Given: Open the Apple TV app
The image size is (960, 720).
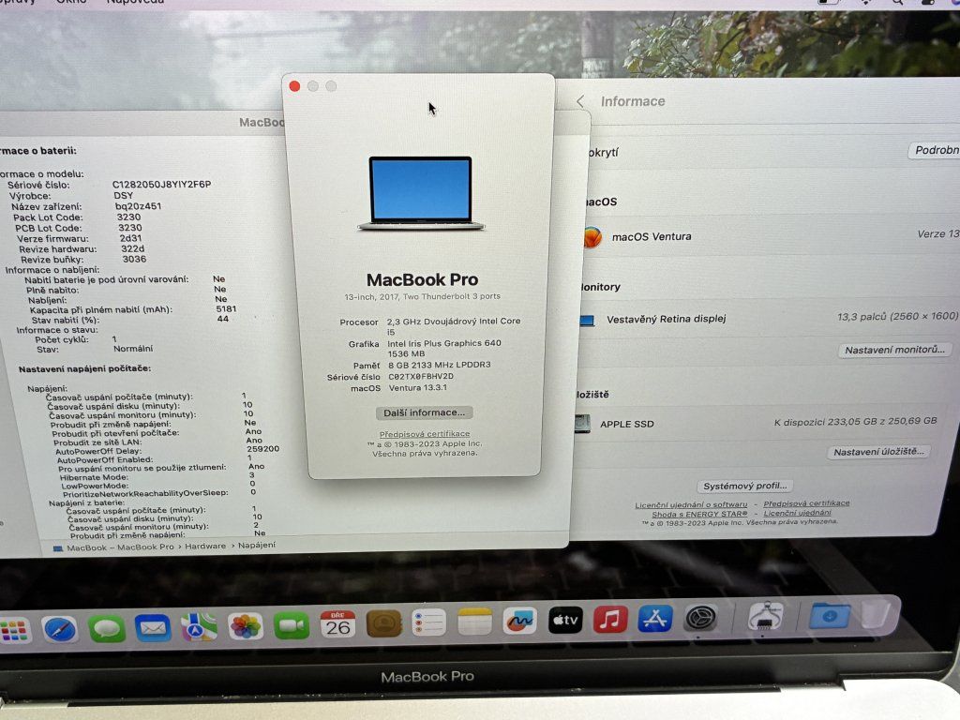Looking at the screenshot, I should [565, 620].
